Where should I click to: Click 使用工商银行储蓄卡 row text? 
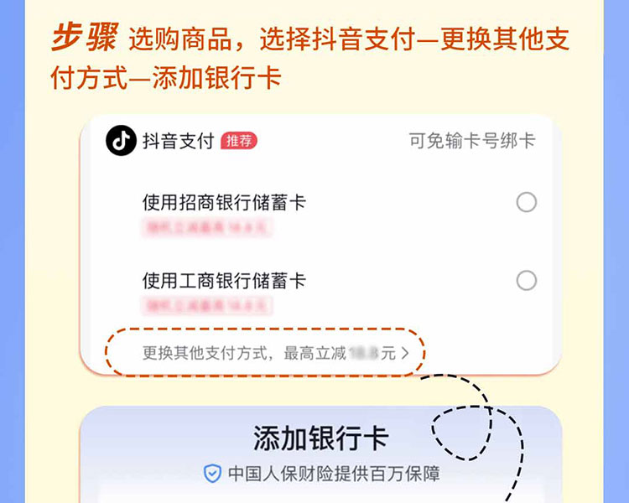pyautogui.click(x=224, y=280)
